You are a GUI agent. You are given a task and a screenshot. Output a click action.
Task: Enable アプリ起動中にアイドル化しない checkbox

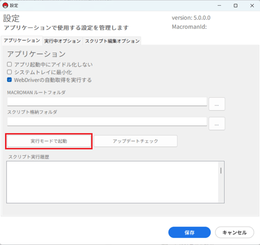[9, 64]
